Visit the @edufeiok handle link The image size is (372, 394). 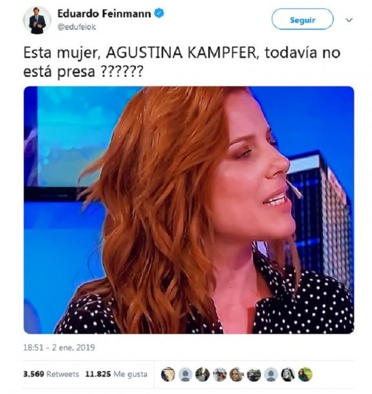point(77,27)
